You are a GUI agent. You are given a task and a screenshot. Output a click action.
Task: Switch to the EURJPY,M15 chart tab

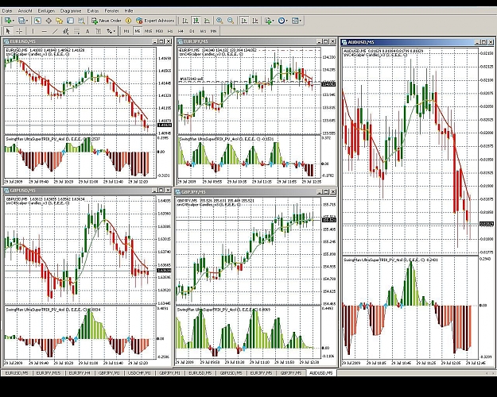coord(48,373)
